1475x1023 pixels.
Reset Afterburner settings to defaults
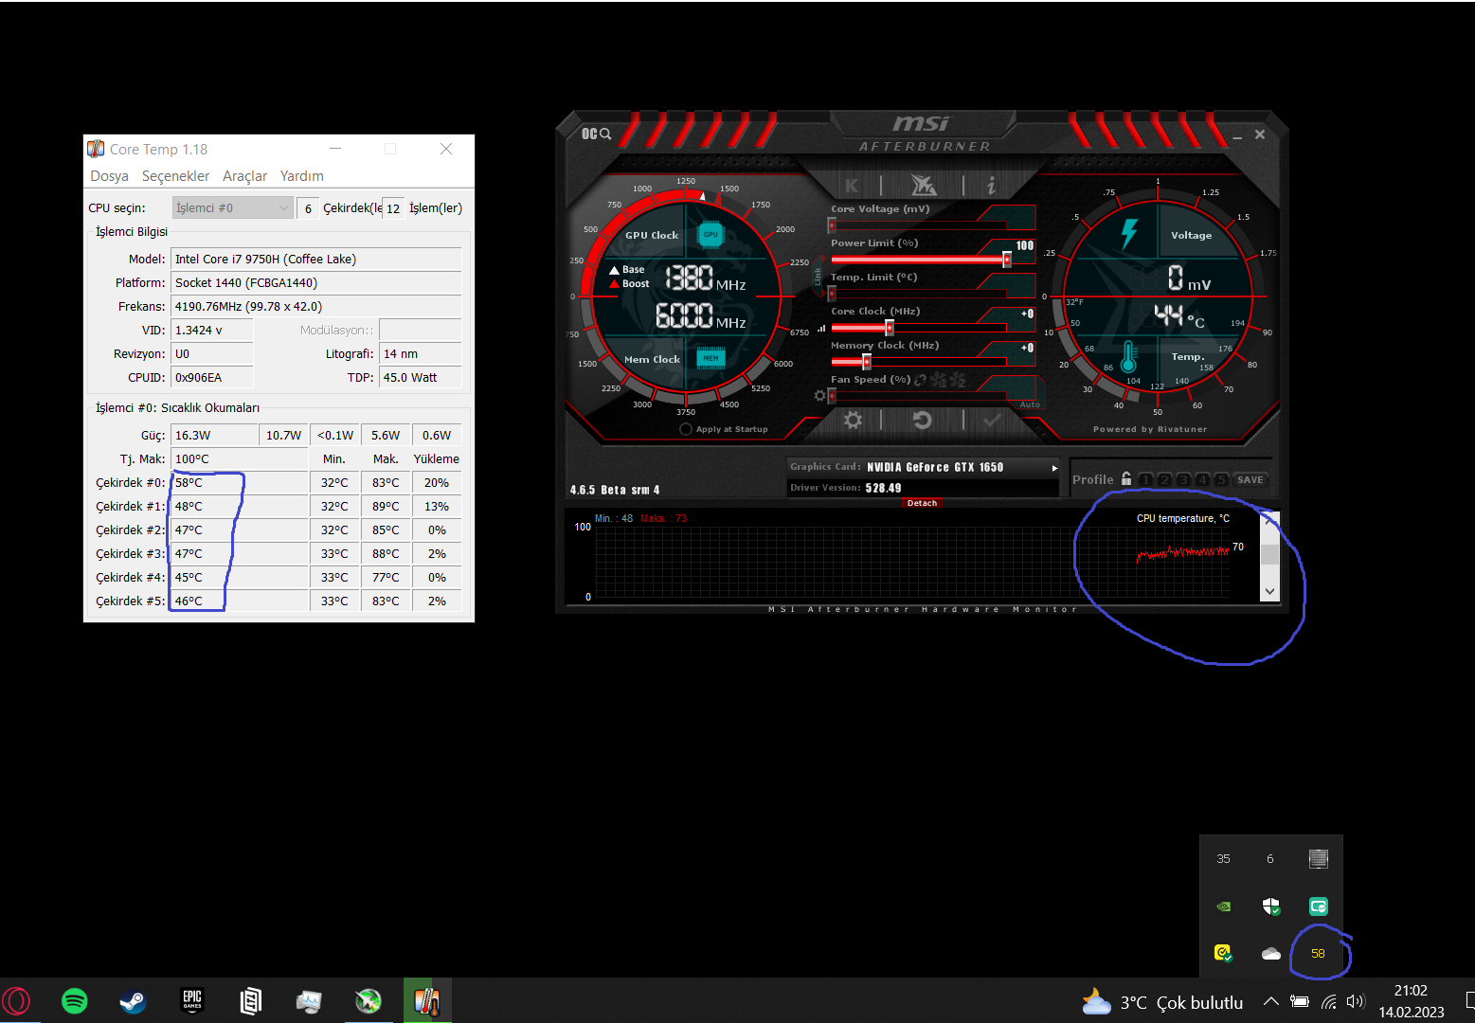tap(922, 420)
